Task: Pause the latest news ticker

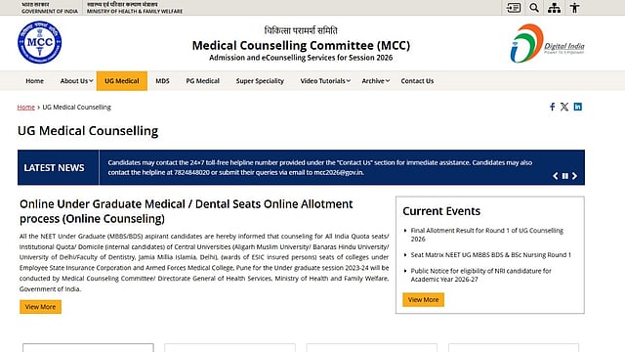Action: pos(565,176)
